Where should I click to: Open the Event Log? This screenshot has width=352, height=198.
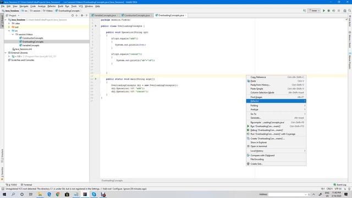coord(340,185)
